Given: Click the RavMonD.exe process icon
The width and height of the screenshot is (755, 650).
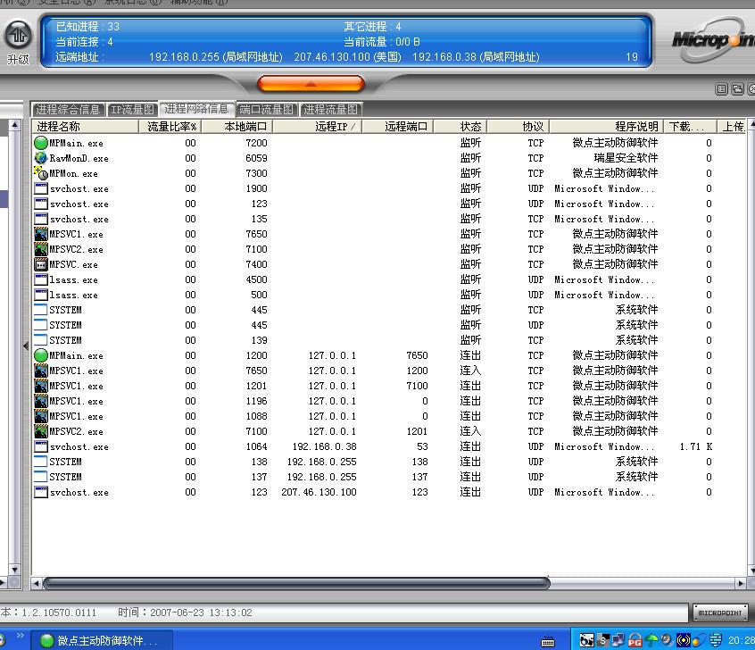Looking at the screenshot, I should [41, 158].
